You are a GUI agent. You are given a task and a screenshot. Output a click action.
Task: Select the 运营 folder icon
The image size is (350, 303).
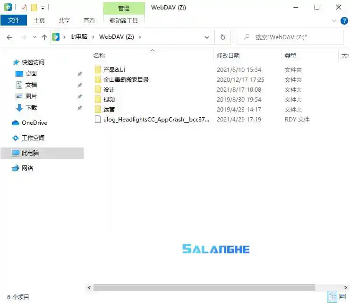pos(98,110)
